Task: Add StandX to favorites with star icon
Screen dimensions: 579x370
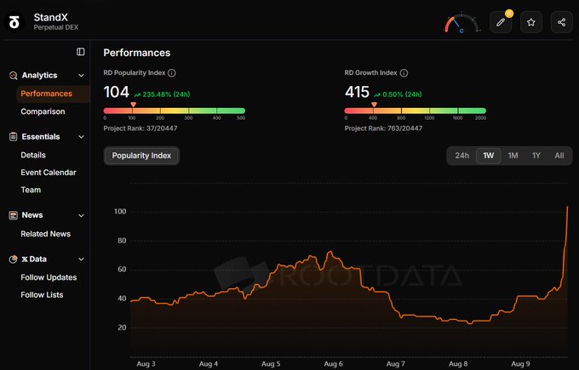Action: (531, 22)
